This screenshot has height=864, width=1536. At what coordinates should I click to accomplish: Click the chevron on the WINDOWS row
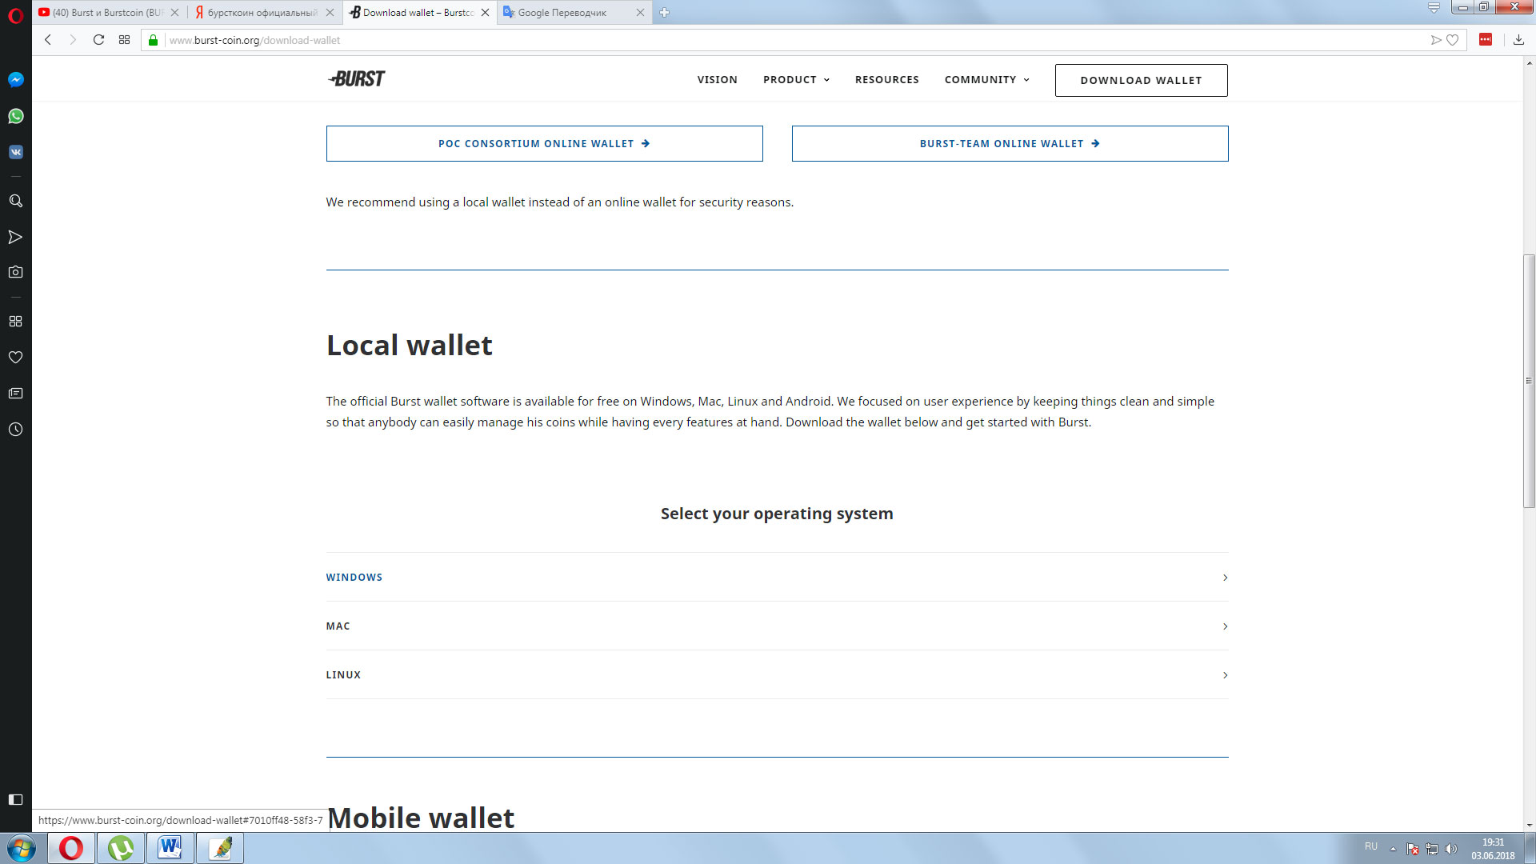(1225, 578)
